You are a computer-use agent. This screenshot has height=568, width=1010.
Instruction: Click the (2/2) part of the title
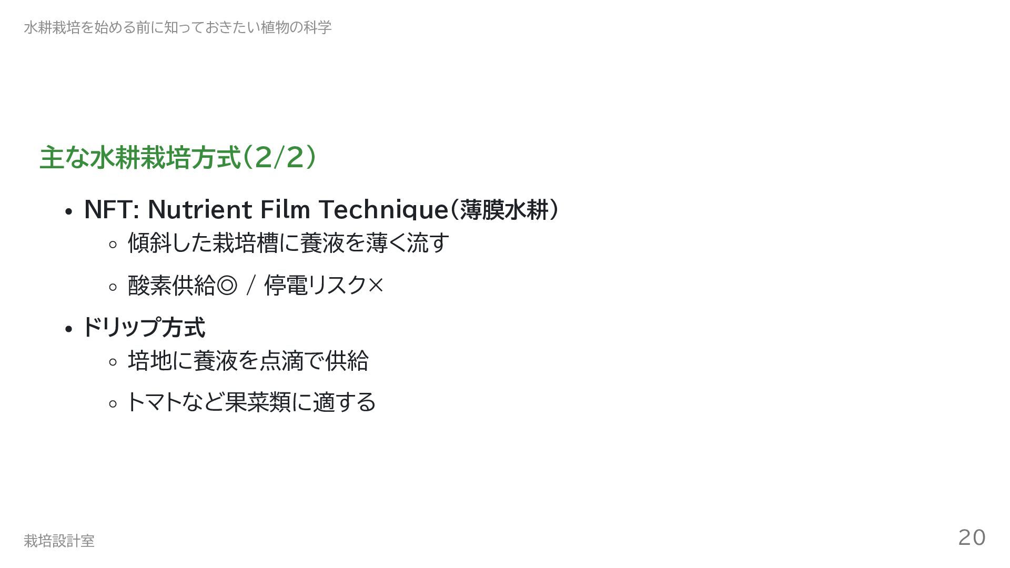[x=279, y=158]
